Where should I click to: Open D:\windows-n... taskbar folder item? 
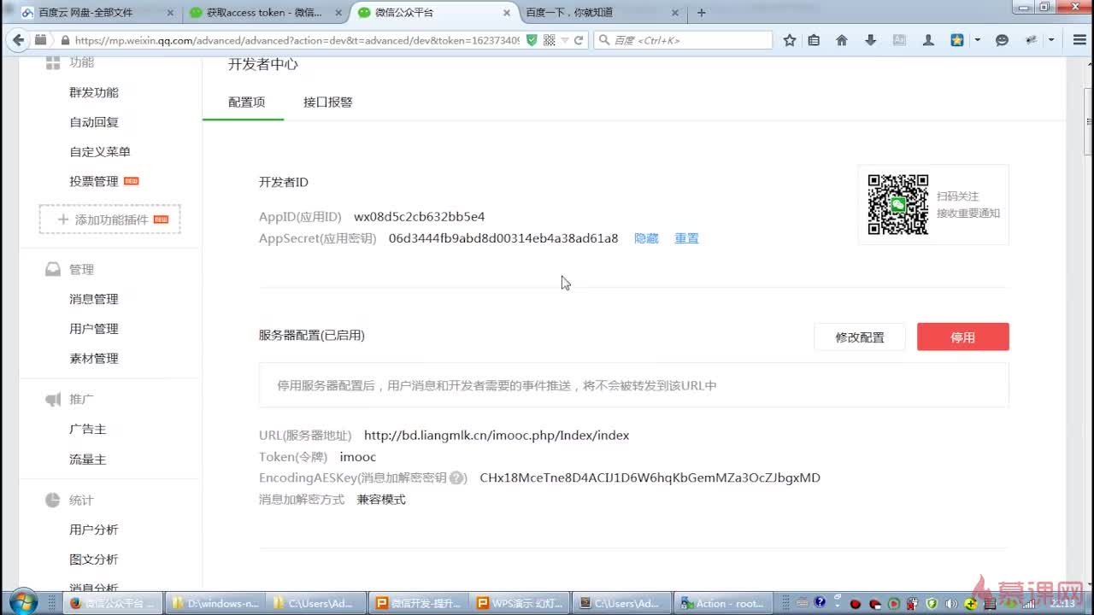point(215,603)
